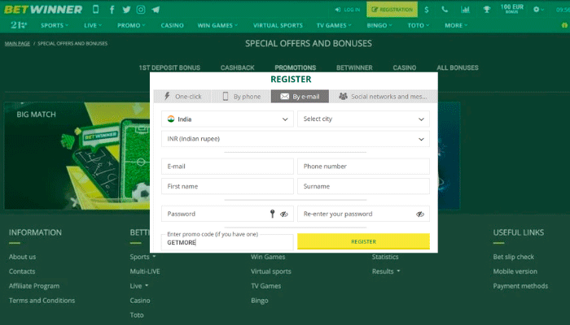570x325 pixels.
Task: Open the Contacts footer link
Action: (22, 271)
